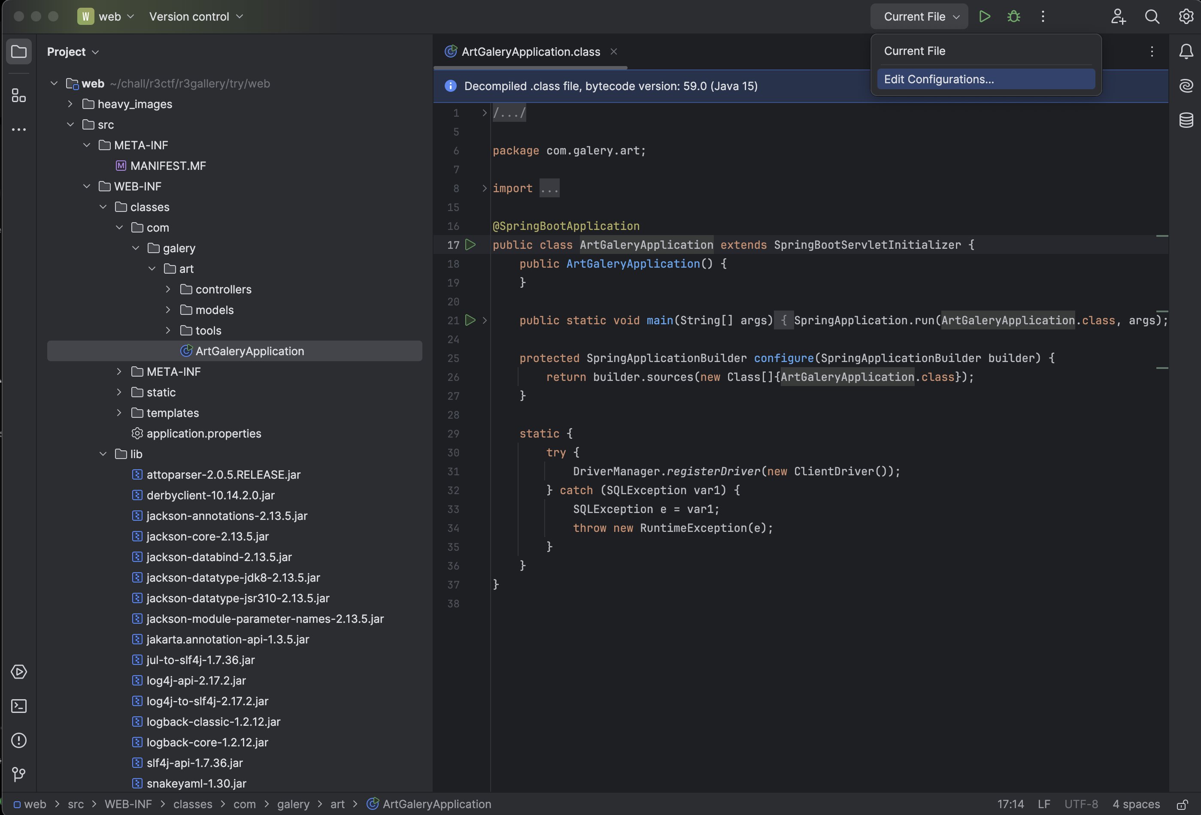The height and width of the screenshot is (815, 1201).
Task: Open line and column 17:14 indicator
Action: pos(1010,804)
